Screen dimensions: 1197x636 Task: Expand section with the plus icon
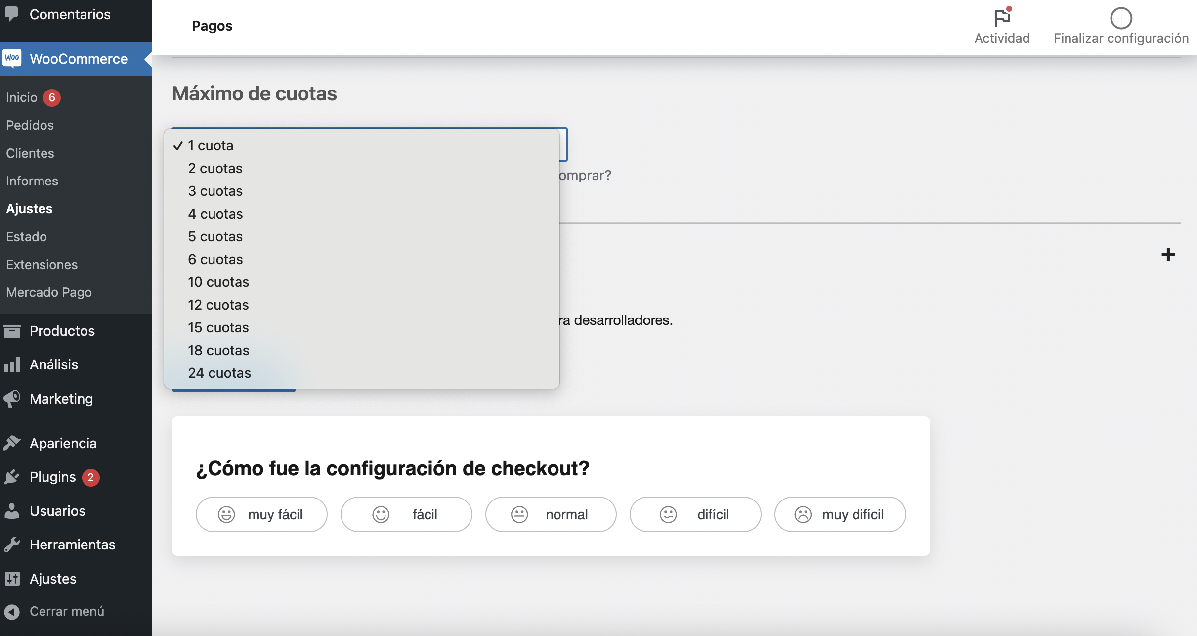click(1168, 255)
